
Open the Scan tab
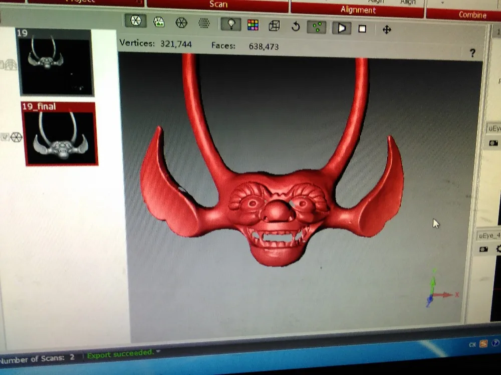(x=218, y=4)
